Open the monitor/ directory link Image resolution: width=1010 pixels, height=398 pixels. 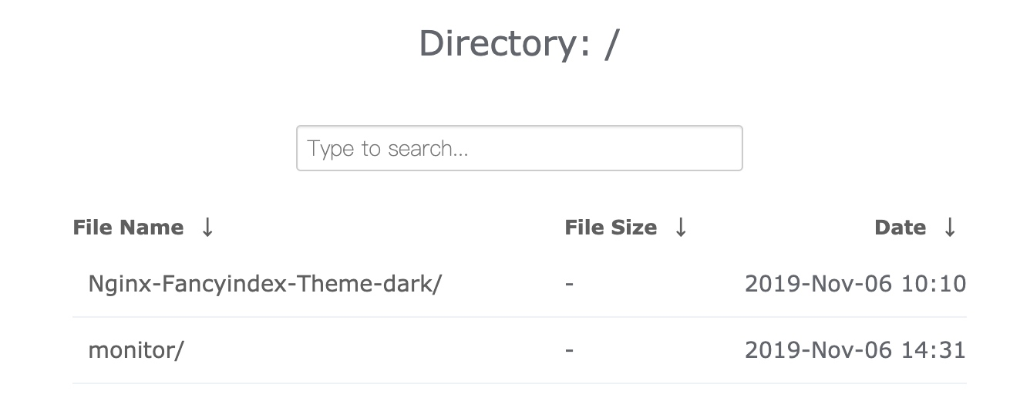tap(136, 350)
